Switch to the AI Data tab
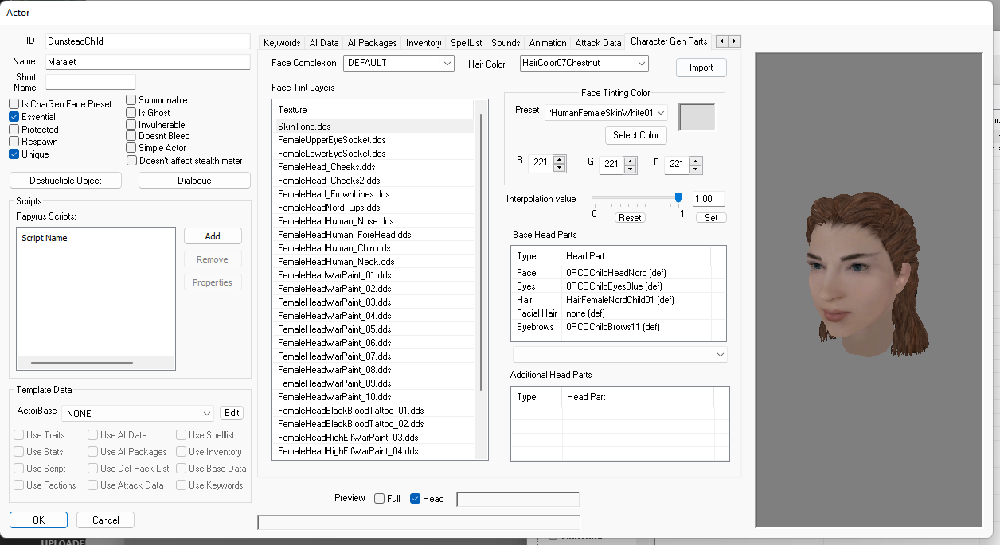1000x545 pixels. point(324,43)
